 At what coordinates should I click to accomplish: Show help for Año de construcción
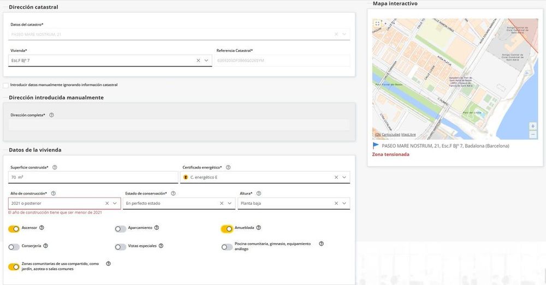click(x=53, y=193)
